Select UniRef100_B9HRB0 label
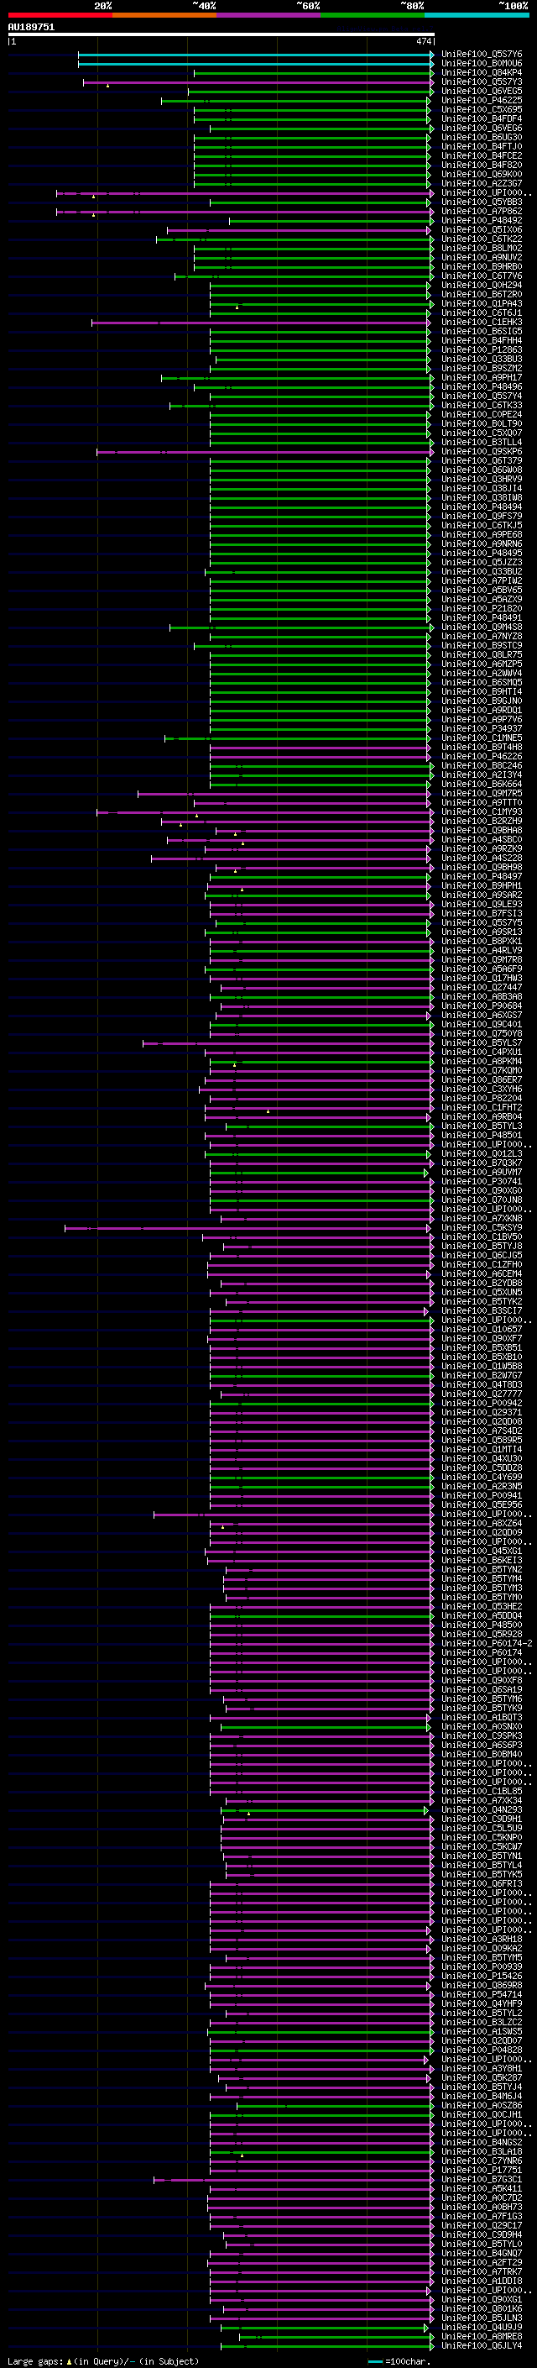Viewport: 537px width, 2368px height. click(482, 266)
